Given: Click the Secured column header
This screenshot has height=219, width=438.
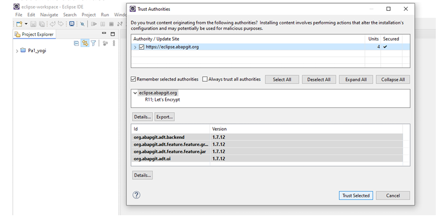Looking at the screenshot, I should point(391,39).
